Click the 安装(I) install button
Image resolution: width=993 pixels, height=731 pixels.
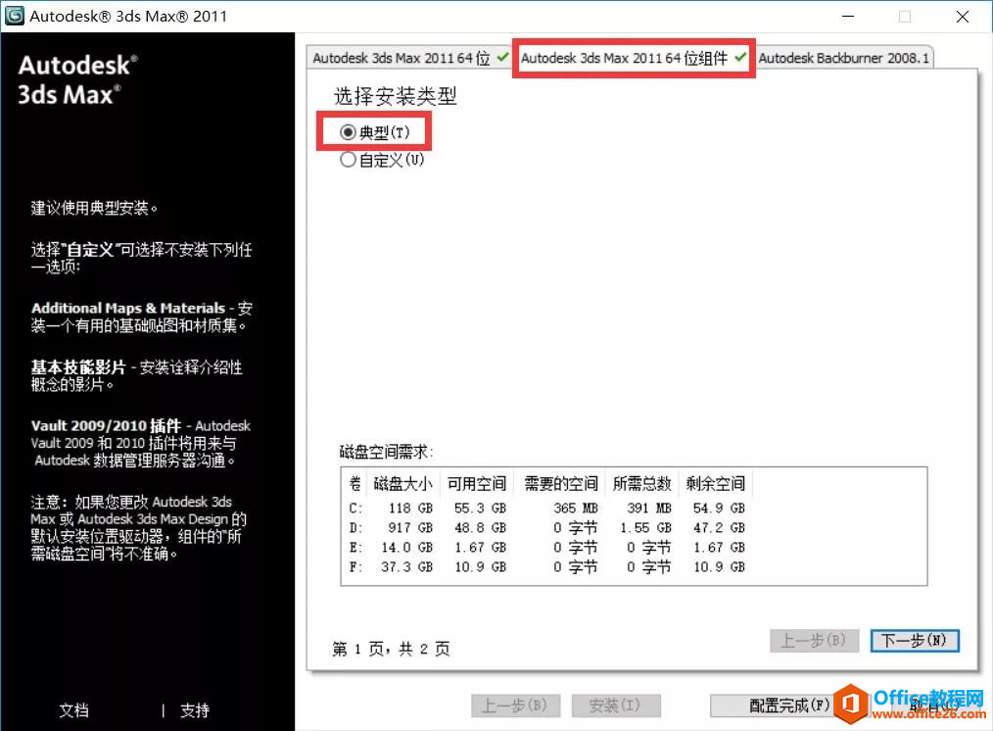click(x=616, y=705)
